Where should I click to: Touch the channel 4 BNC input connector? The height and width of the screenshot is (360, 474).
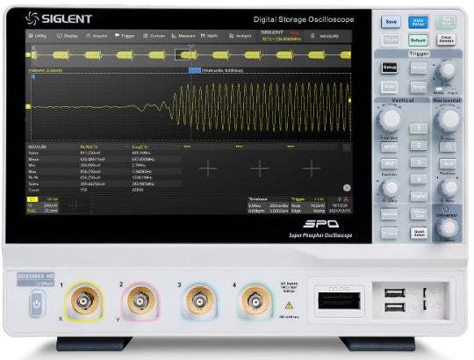255,301
